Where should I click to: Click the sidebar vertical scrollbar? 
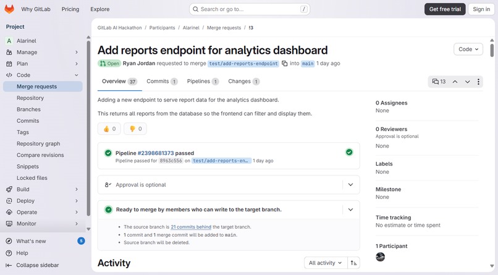(88, 127)
